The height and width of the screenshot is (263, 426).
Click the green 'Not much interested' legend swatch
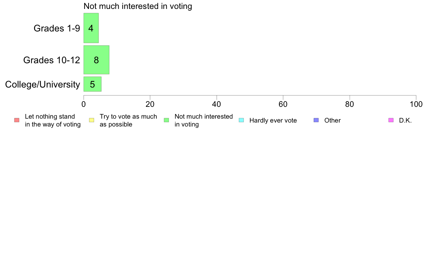click(166, 120)
